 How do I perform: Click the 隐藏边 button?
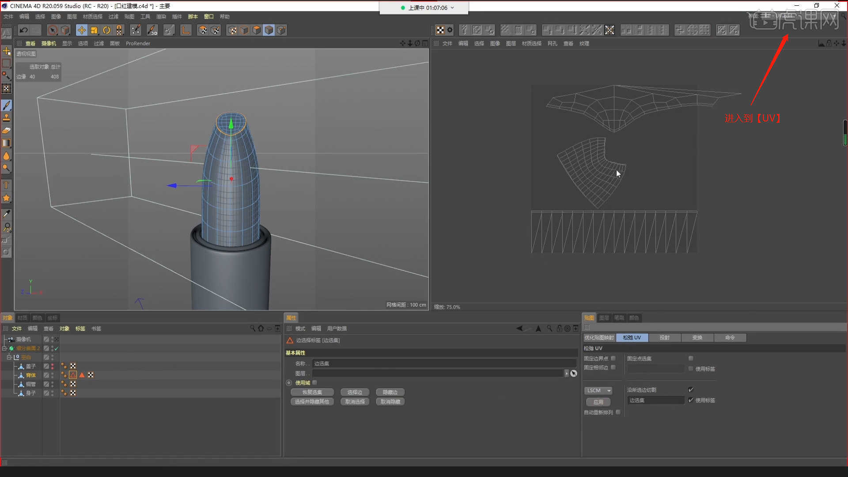[390, 392]
